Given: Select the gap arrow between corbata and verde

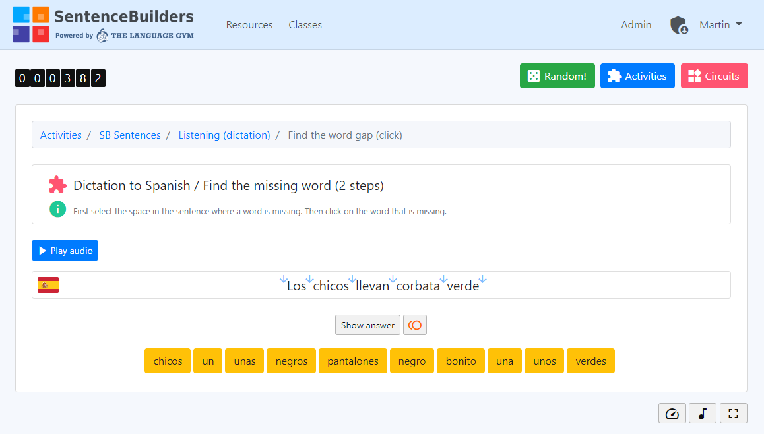Looking at the screenshot, I should [x=443, y=279].
